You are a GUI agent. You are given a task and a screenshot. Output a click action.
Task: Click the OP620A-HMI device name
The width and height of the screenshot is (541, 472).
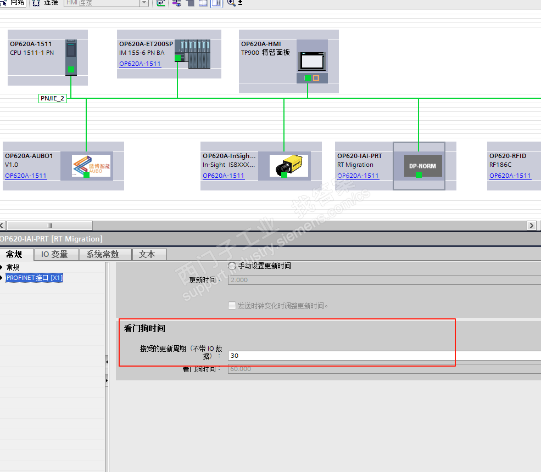pos(261,44)
